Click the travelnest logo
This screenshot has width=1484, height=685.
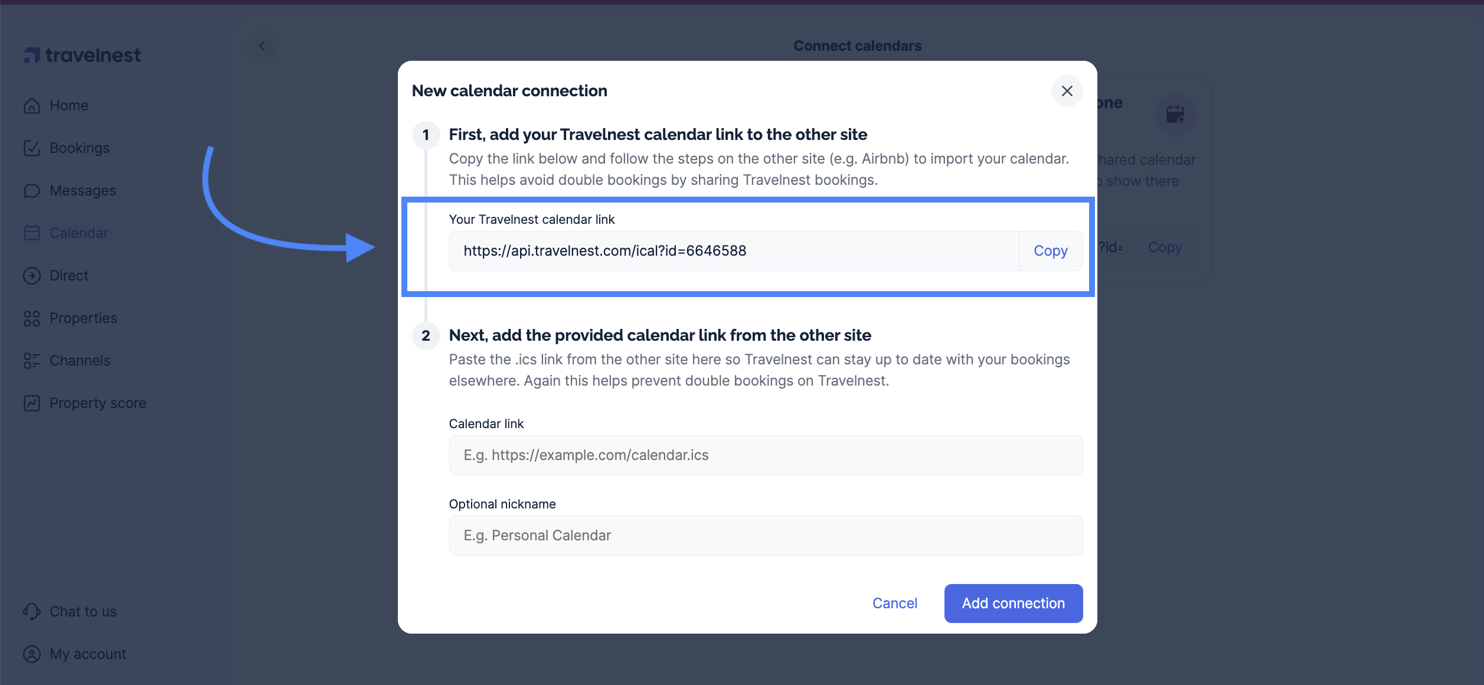[83, 56]
